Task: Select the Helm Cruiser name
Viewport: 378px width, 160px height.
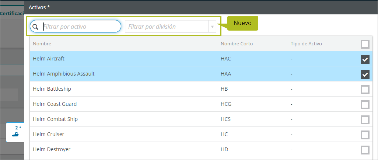Action: point(49,134)
